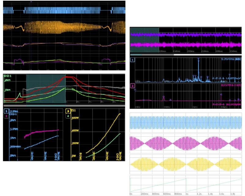
Task: Click the teal highlighted zoom region in the torque plot
Action: (x=46, y=89)
